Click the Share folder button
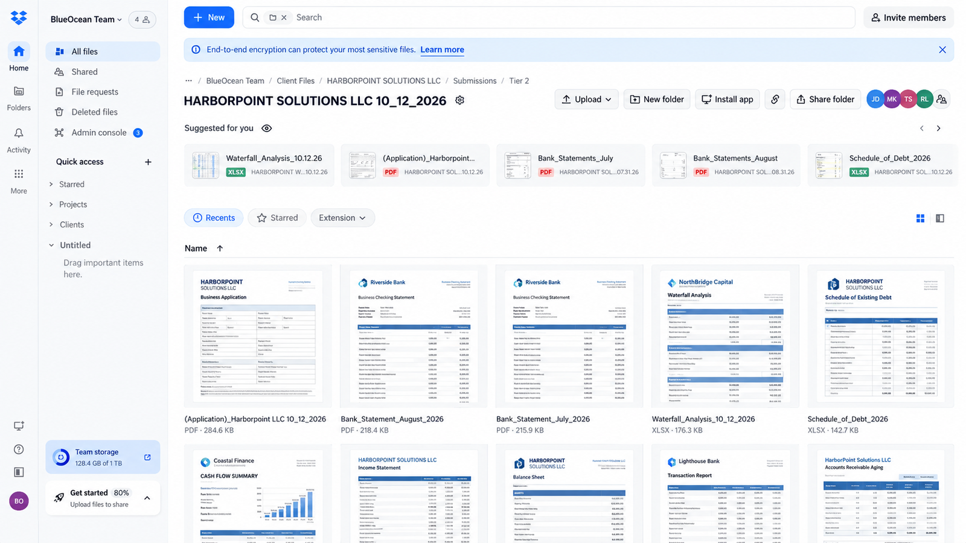Screen dimensions: 966x543 click(825, 99)
